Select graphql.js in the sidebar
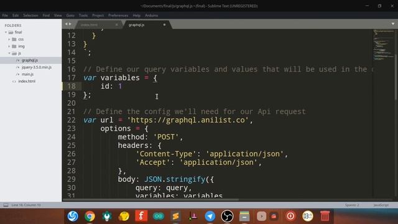 [x=30, y=60]
